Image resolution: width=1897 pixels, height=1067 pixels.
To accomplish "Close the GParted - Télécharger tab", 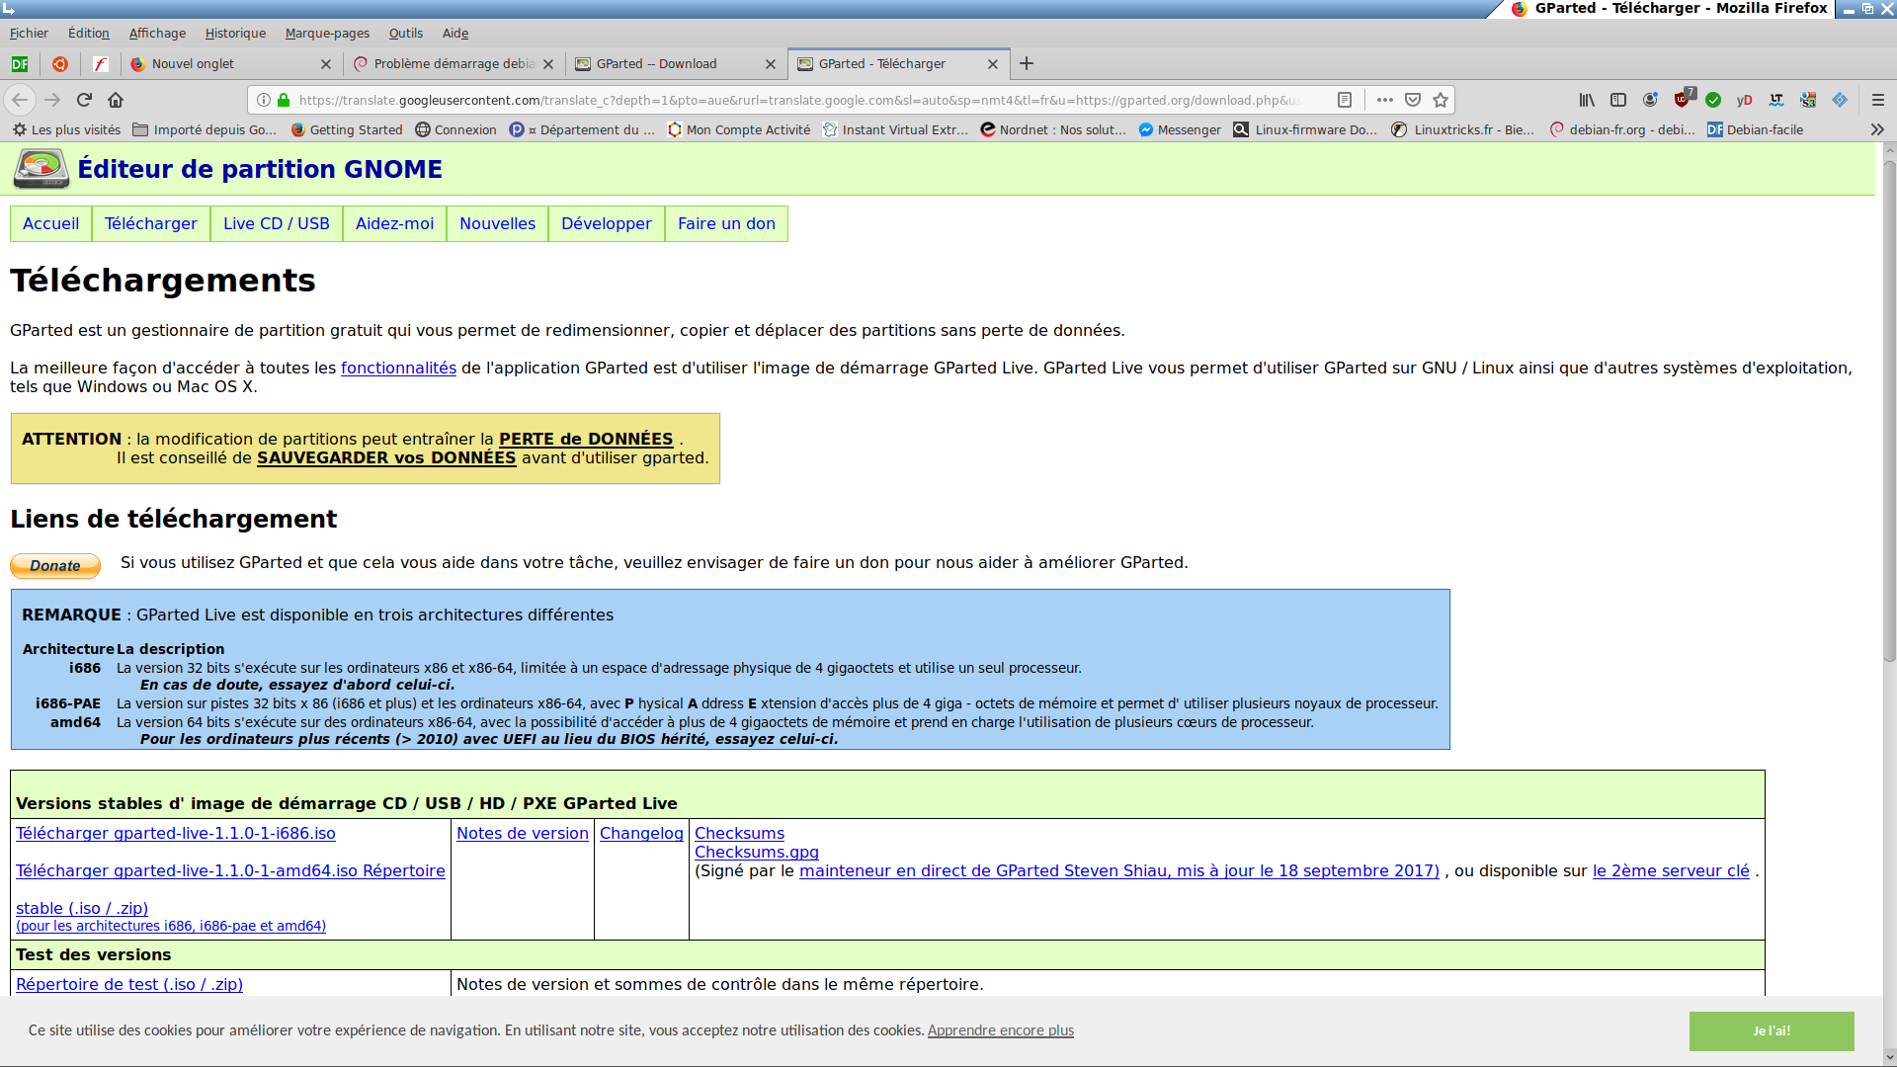I will point(993,64).
